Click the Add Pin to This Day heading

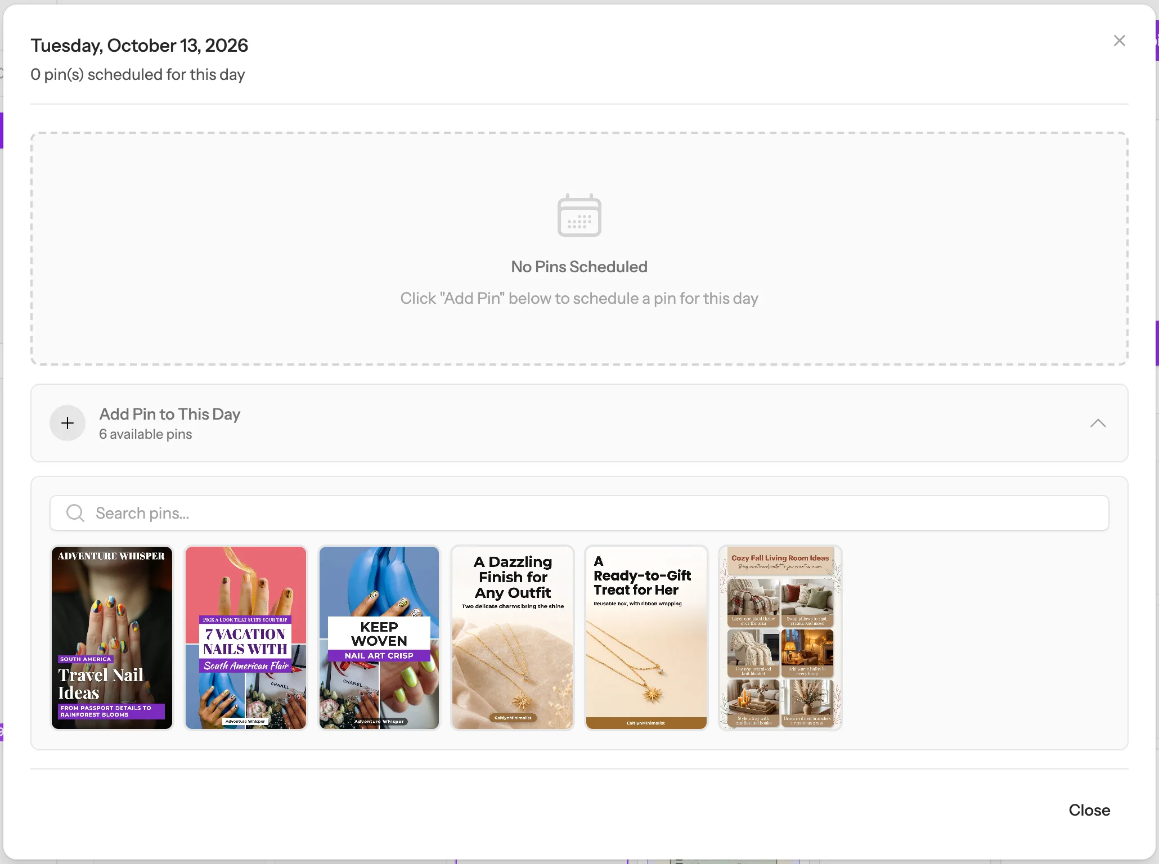pos(169,414)
